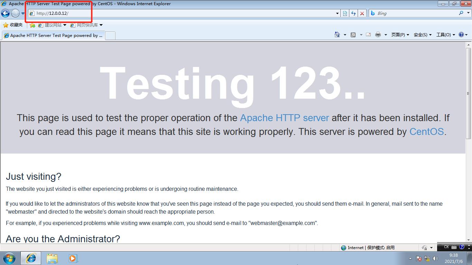The image size is (472, 265).
Task: Click the volume speaker tray icon
Action: pyautogui.click(x=435, y=258)
